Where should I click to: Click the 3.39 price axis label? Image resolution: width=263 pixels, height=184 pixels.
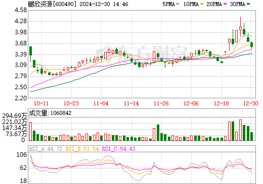coord(21,54)
